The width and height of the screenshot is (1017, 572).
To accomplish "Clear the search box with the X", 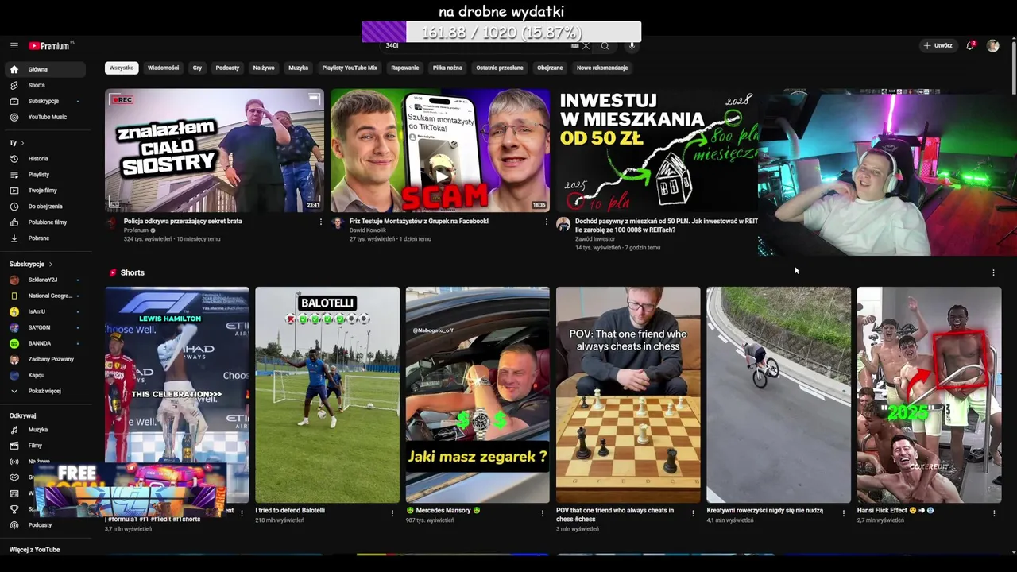I will coord(586,46).
